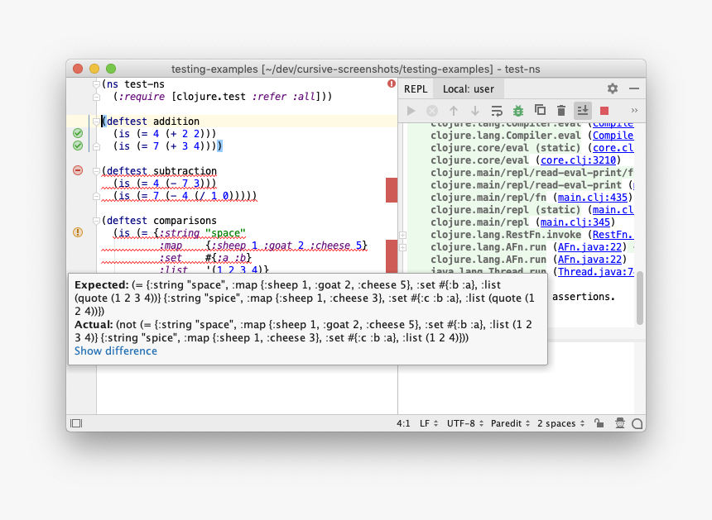Click the warning icon next to deftest comparisons
Image resolution: width=712 pixels, height=520 pixels.
[77, 232]
